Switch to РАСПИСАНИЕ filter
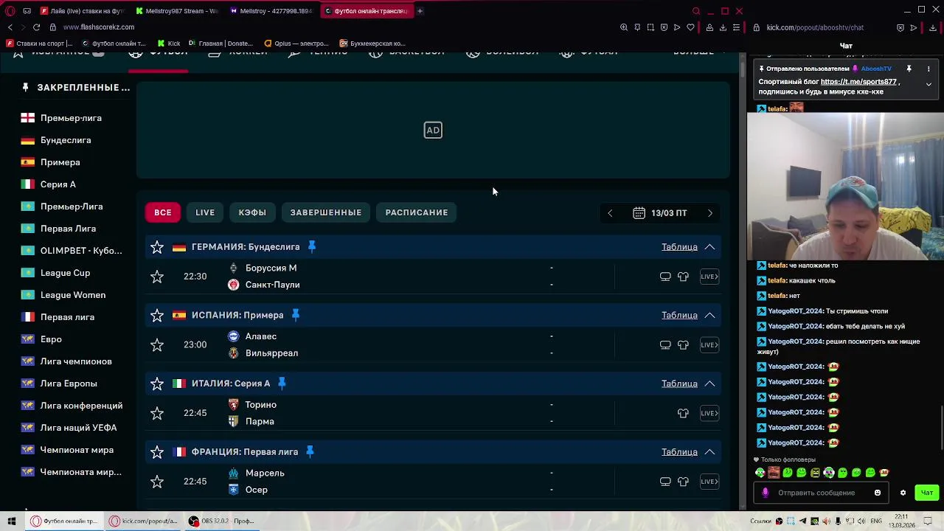 pyautogui.click(x=417, y=212)
